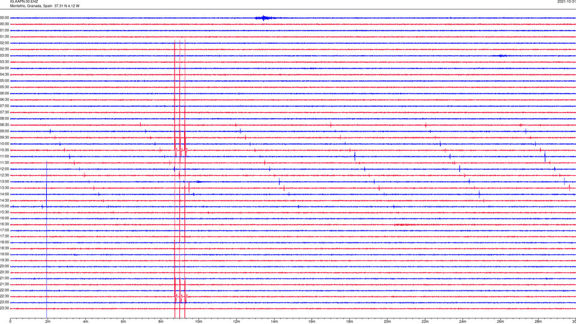Click the 6m tick label on the minute axis
This screenshot has height=324, width=576.
(x=123, y=322)
